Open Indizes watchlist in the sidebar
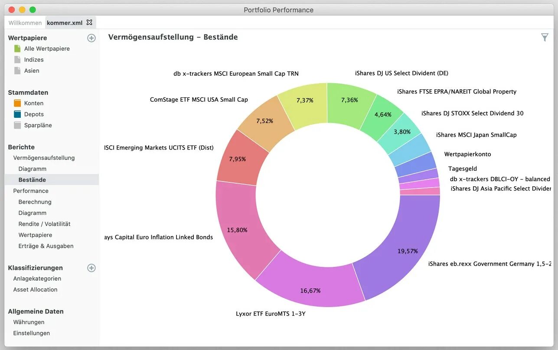This screenshot has height=350, width=558. pyautogui.click(x=34, y=60)
